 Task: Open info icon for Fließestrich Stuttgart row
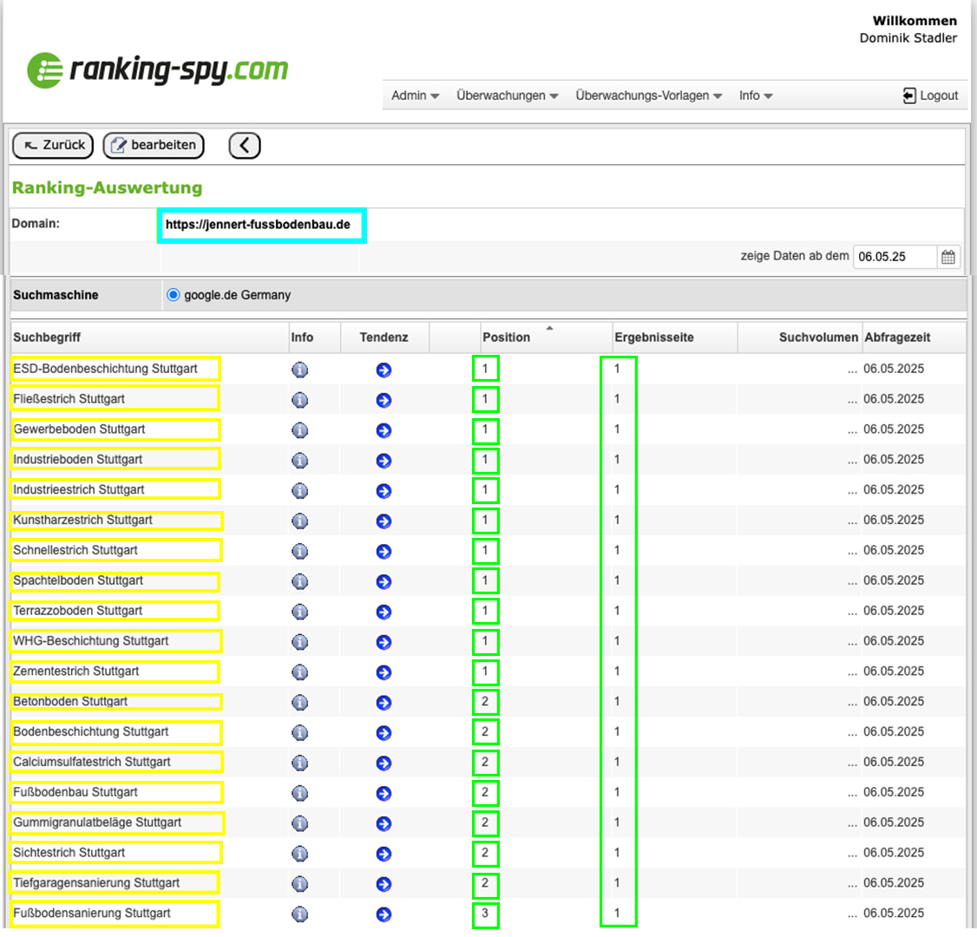[299, 401]
